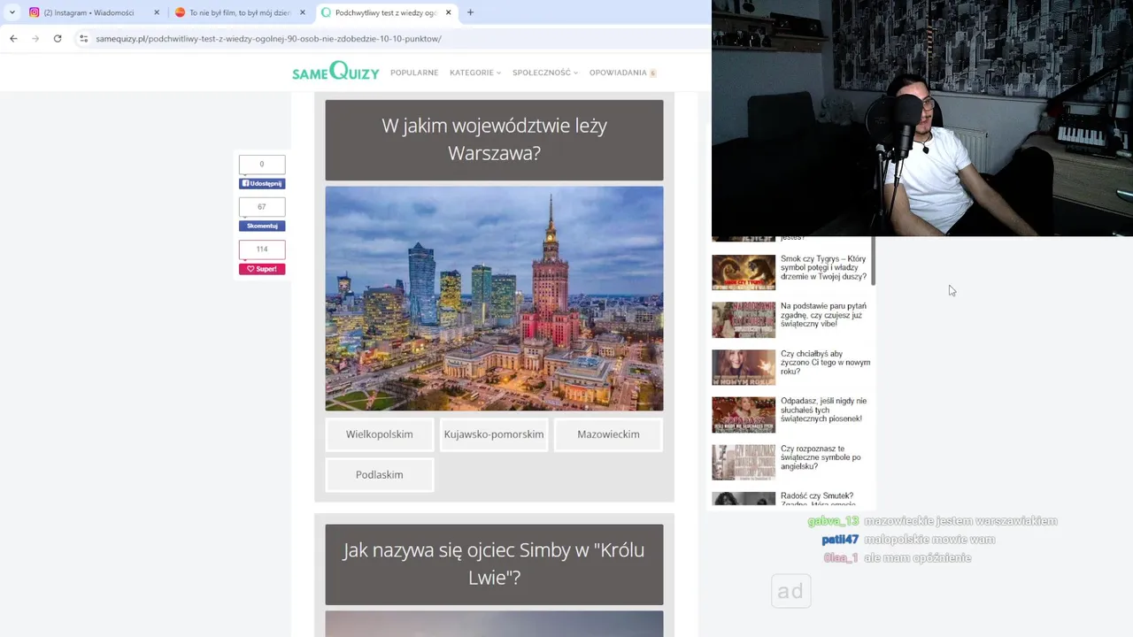Image resolution: width=1133 pixels, height=637 pixels.
Task: Close the Podchwytliwy test tab
Action: click(x=448, y=12)
